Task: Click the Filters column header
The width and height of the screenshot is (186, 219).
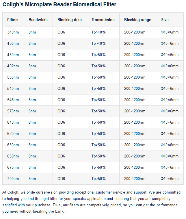Action: pos(13,20)
